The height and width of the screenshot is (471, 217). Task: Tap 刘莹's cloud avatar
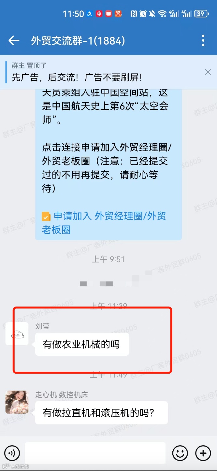17,334
